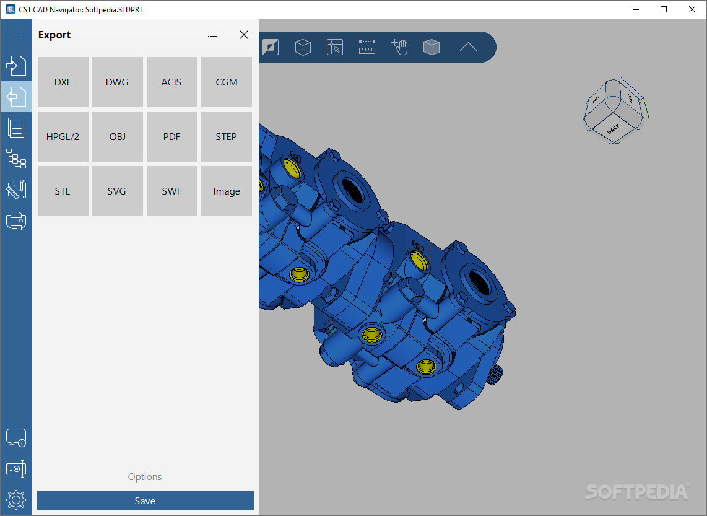
Task: Choose OBJ export format
Action: (x=118, y=137)
